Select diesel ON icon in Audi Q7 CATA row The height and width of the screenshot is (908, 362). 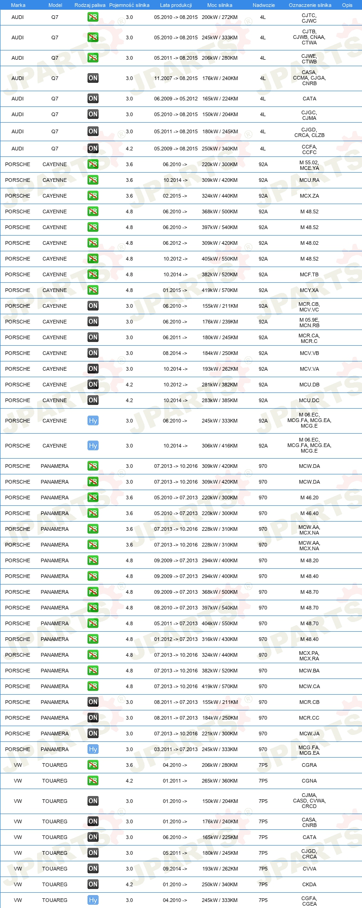(x=93, y=99)
